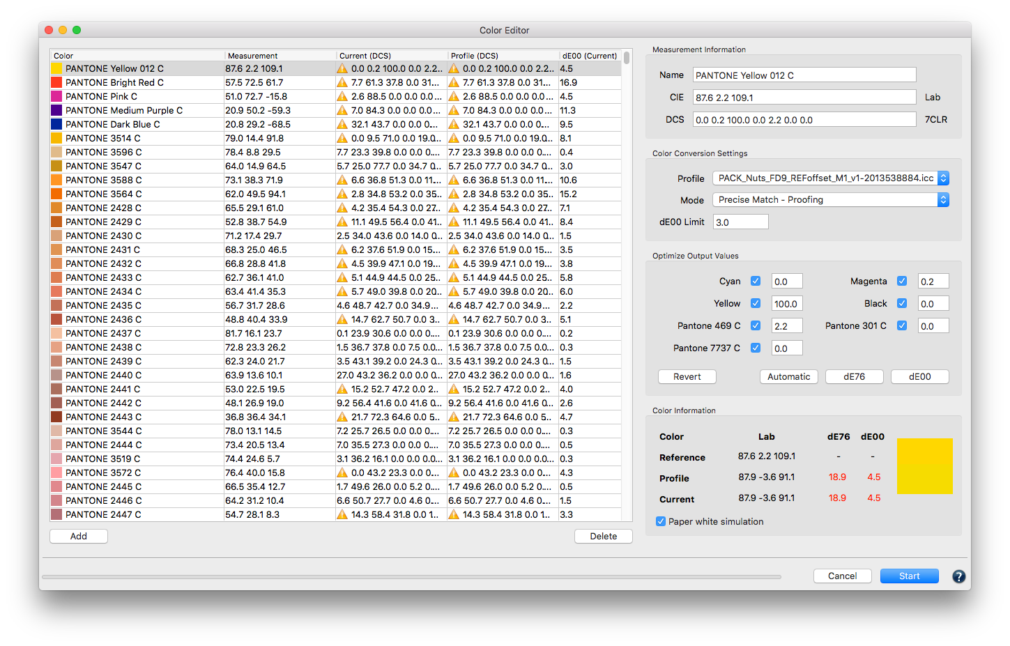Click warning icon in PANTONE Dark Blue C Current column
The image size is (1010, 646).
point(342,124)
